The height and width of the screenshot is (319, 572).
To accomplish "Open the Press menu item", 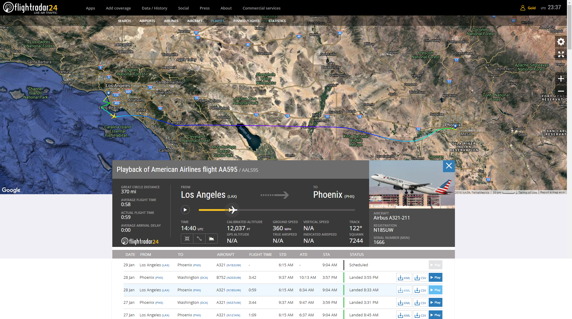I will click(204, 8).
